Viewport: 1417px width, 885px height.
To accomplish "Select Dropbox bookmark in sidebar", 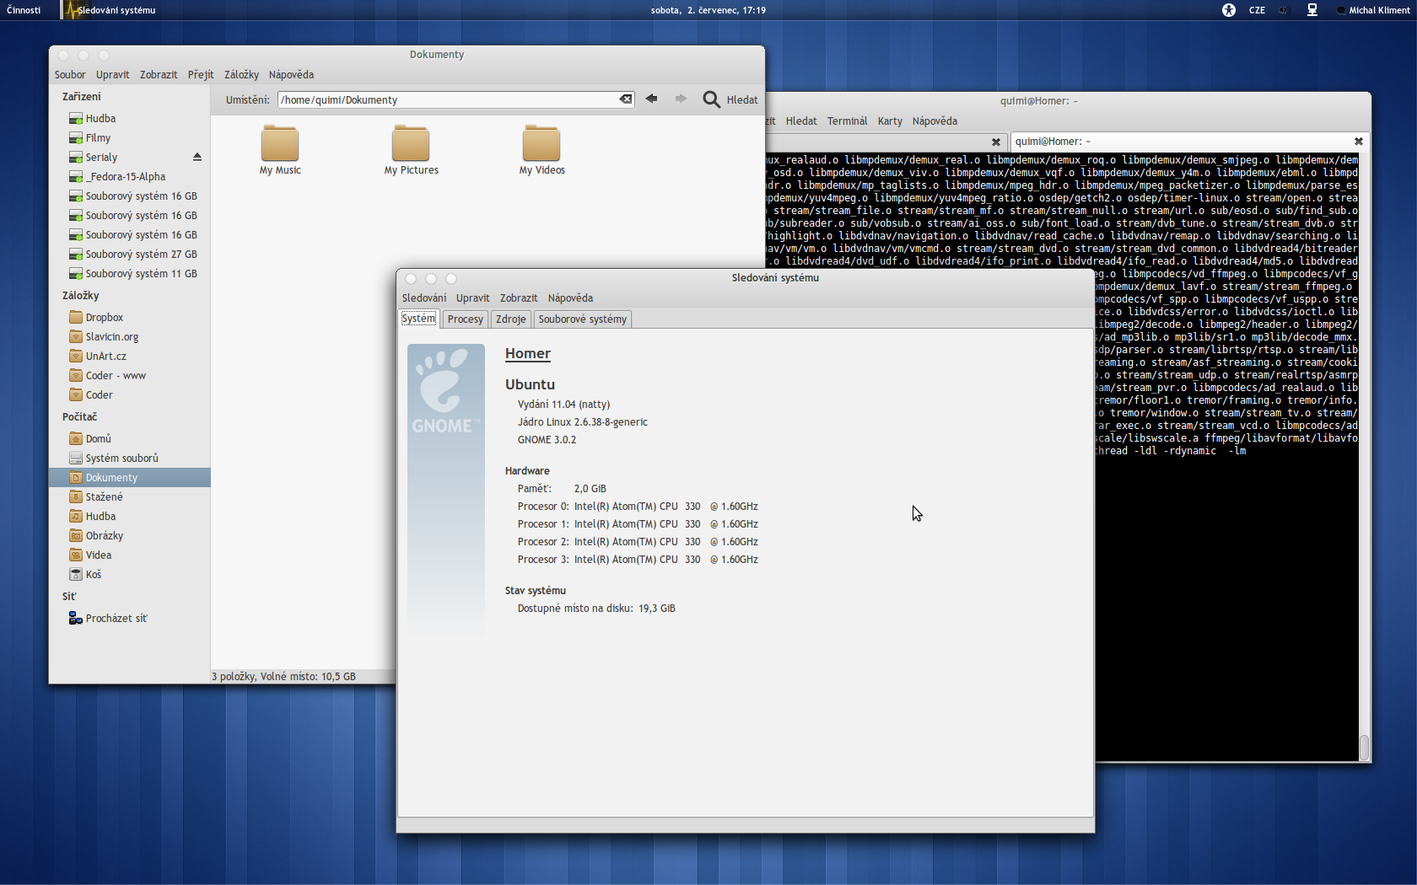I will pyautogui.click(x=104, y=318).
